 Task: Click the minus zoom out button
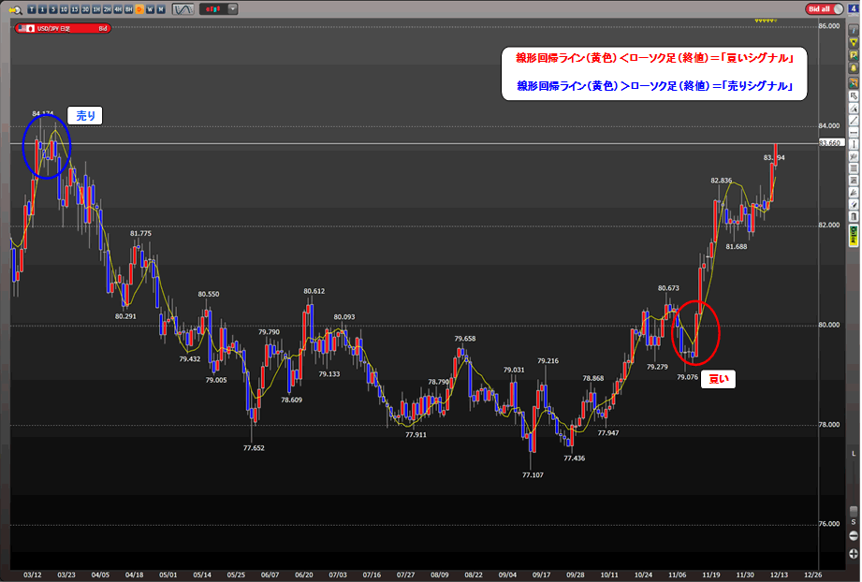pos(854,535)
